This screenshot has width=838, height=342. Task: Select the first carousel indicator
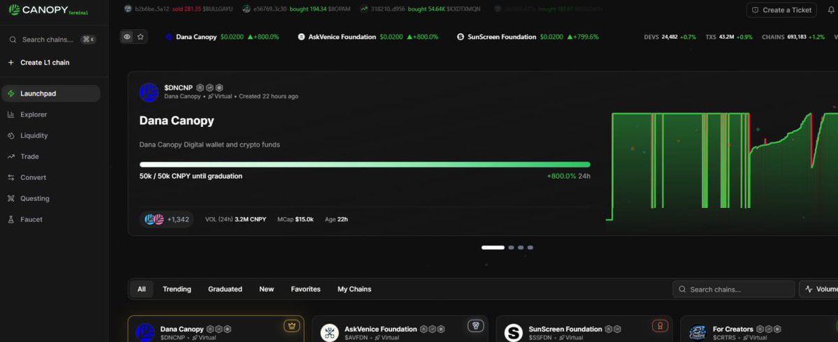tap(493, 248)
